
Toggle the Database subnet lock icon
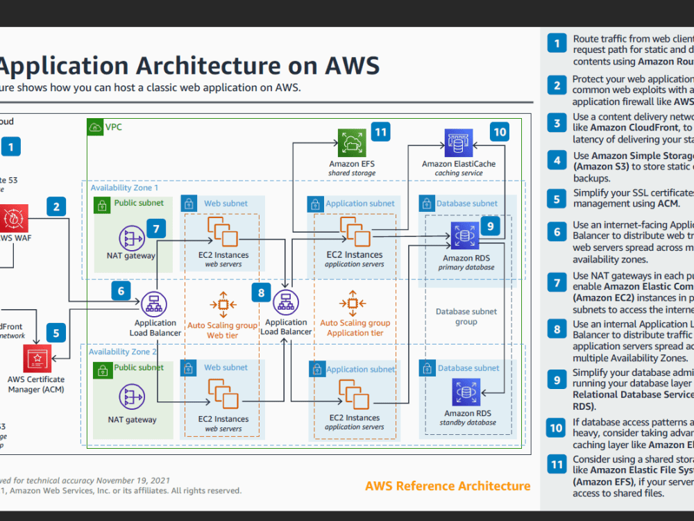click(427, 203)
